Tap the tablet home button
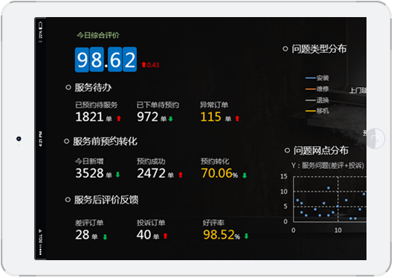394x278 pixels. 375,138
